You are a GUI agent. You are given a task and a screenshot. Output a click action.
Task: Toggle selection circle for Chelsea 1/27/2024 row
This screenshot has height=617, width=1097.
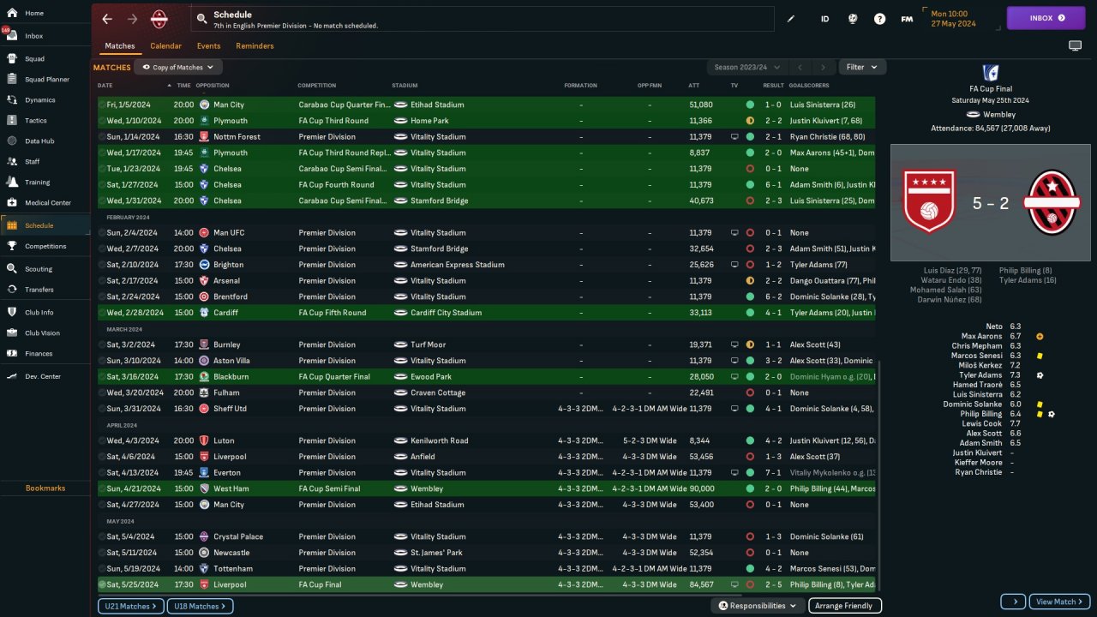click(x=102, y=184)
